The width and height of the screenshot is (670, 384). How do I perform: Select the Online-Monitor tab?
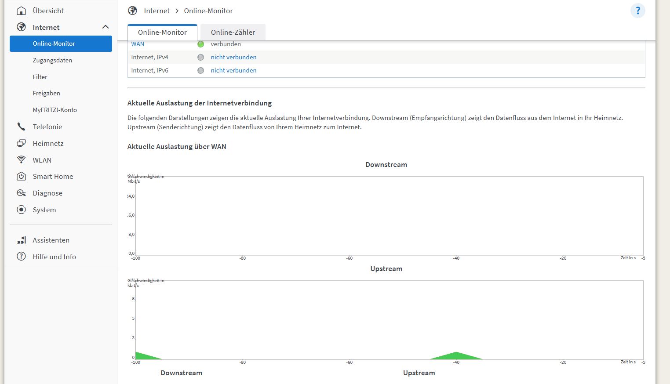click(162, 32)
